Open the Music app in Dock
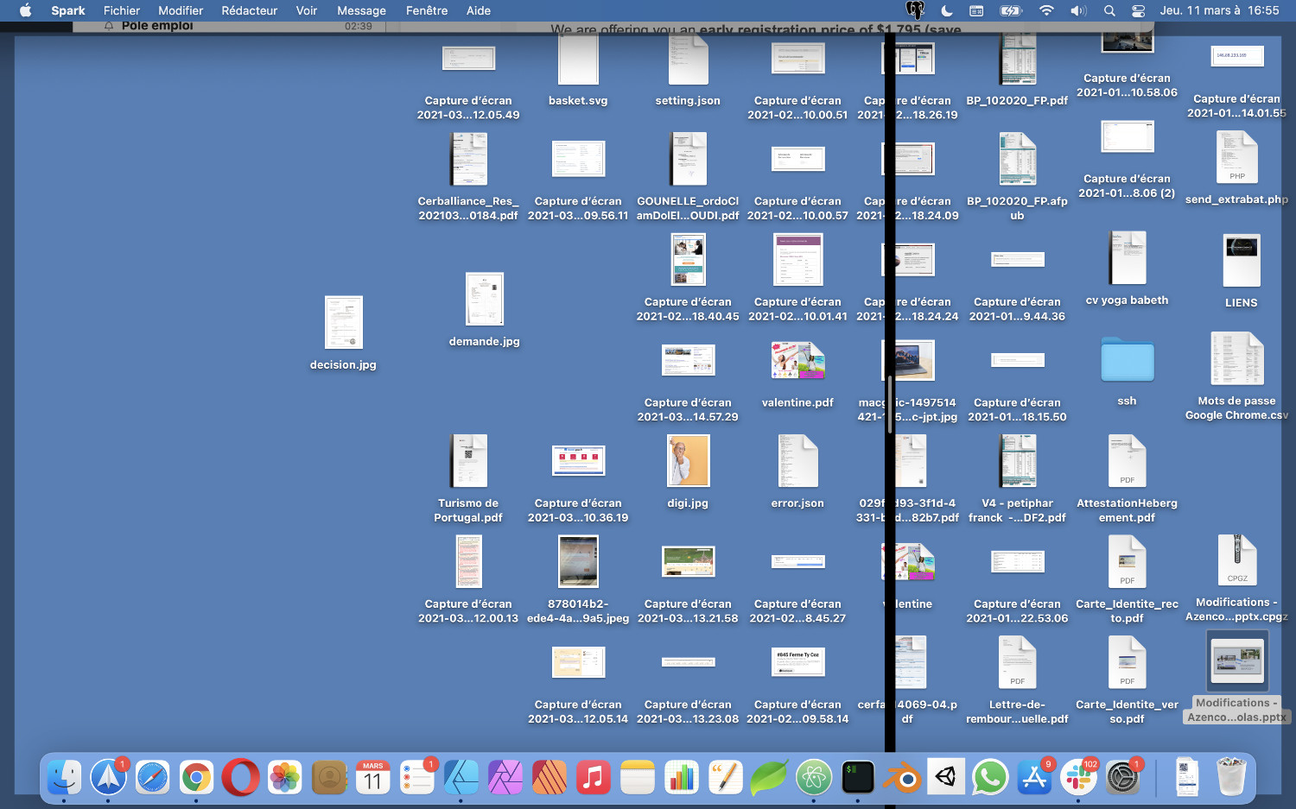The image size is (1296, 809). pyautogui.click(x=594, y=778)
